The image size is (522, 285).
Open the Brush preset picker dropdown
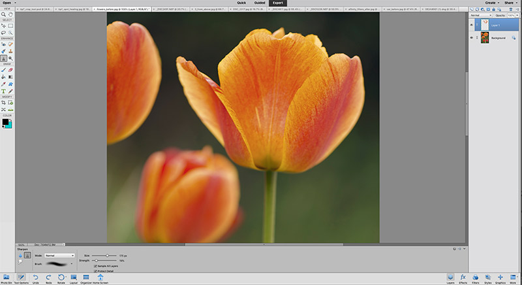pyautogui.click(x=72, y=264)
